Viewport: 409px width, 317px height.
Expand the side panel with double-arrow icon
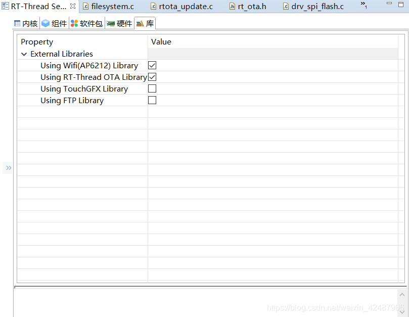point(9,168)
